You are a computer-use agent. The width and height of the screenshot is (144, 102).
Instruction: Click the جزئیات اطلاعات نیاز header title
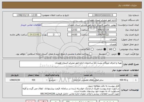[x=127, y=5]
